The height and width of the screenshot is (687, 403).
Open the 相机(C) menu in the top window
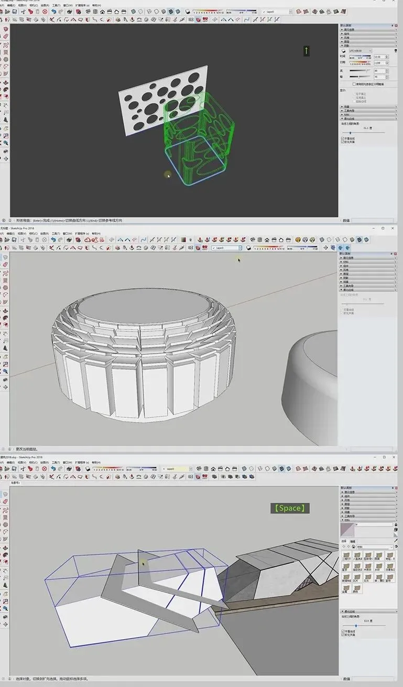[x=33, y=5]
